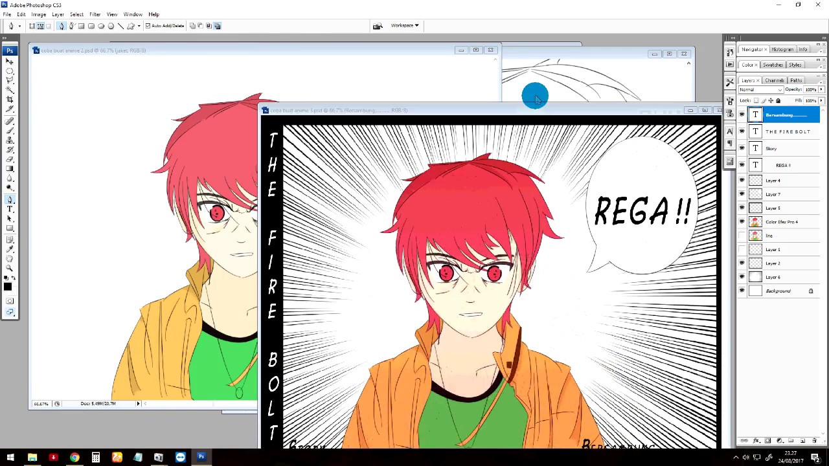The width and height of the screenshot is (829, 466).
Task: Open the Workspace dropdown
Action: click(x=405, y=25)
